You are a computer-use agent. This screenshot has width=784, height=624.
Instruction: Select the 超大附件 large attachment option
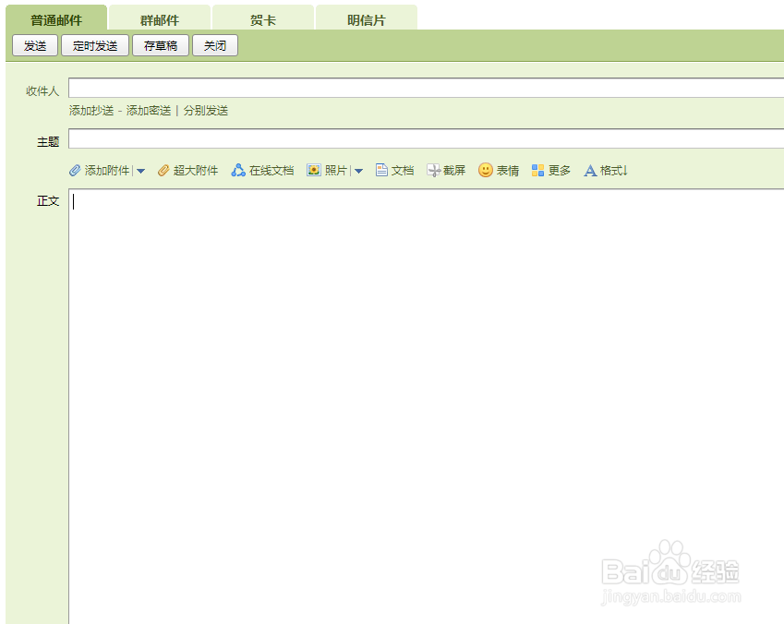click(187, 170)
